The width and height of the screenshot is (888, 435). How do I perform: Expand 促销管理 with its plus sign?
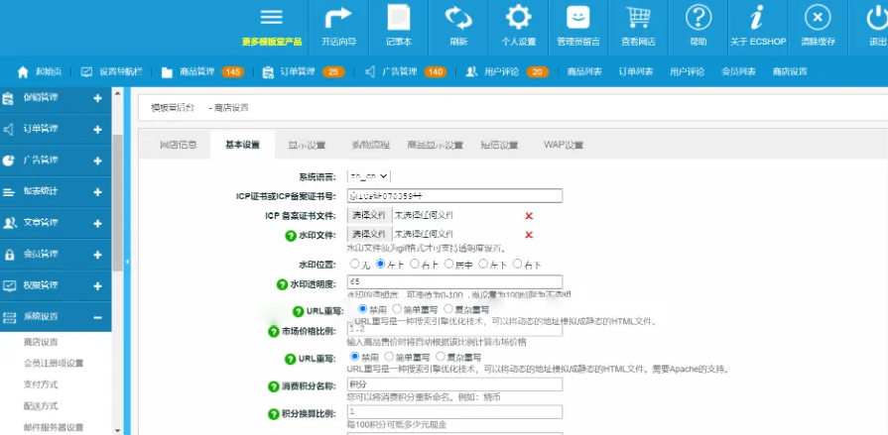pos(97,98)
